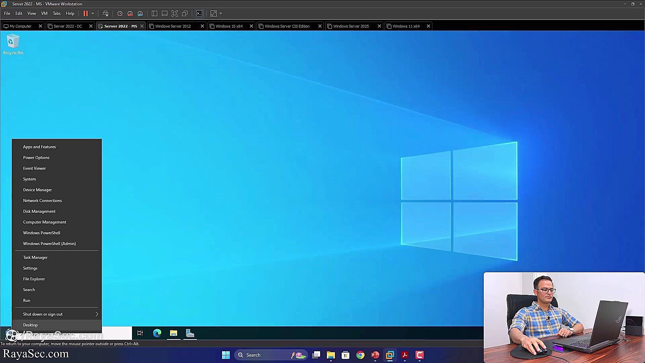The image size is (645, 363).
Task: Launch Device Manager
Action: (57, 190)
